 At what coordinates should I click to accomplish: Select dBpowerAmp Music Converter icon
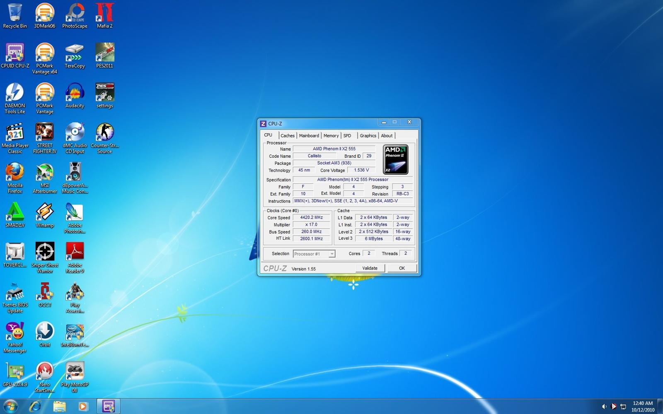pos(75,178)
